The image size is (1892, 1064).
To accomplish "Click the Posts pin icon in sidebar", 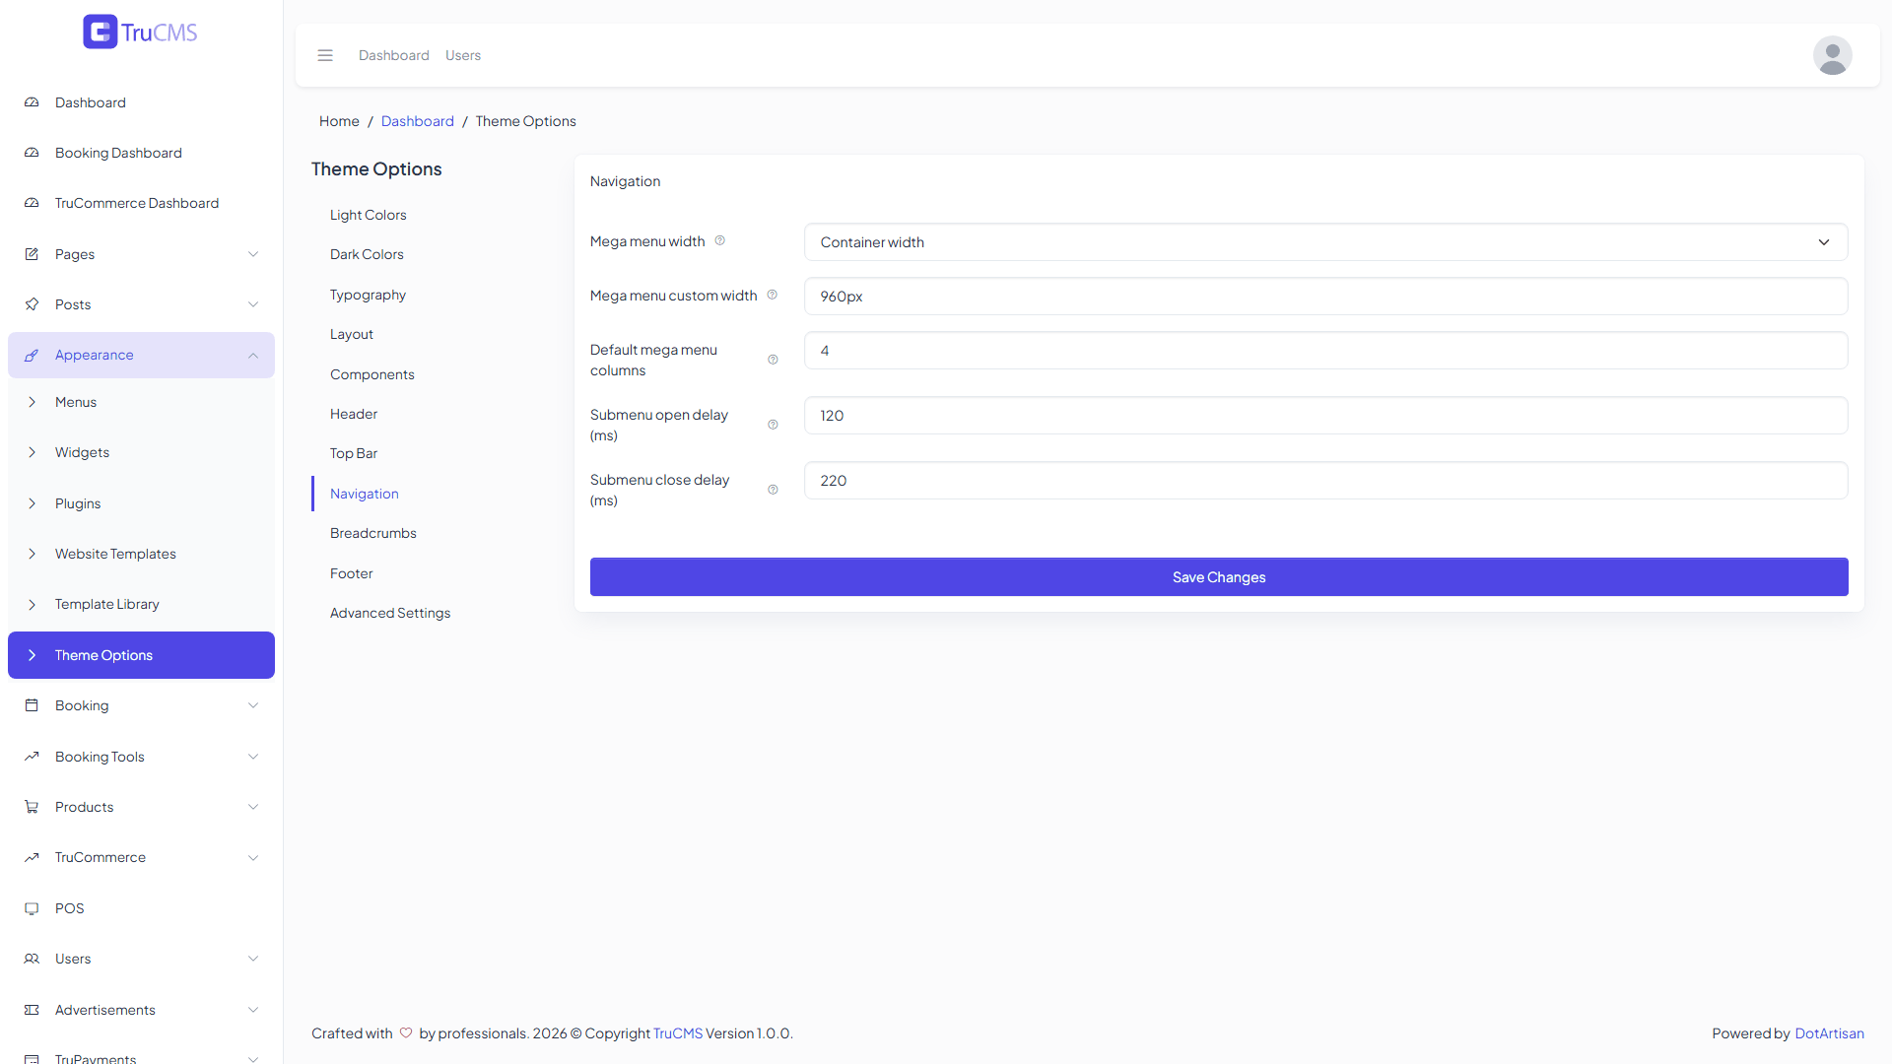I will [x=32, y=304].
